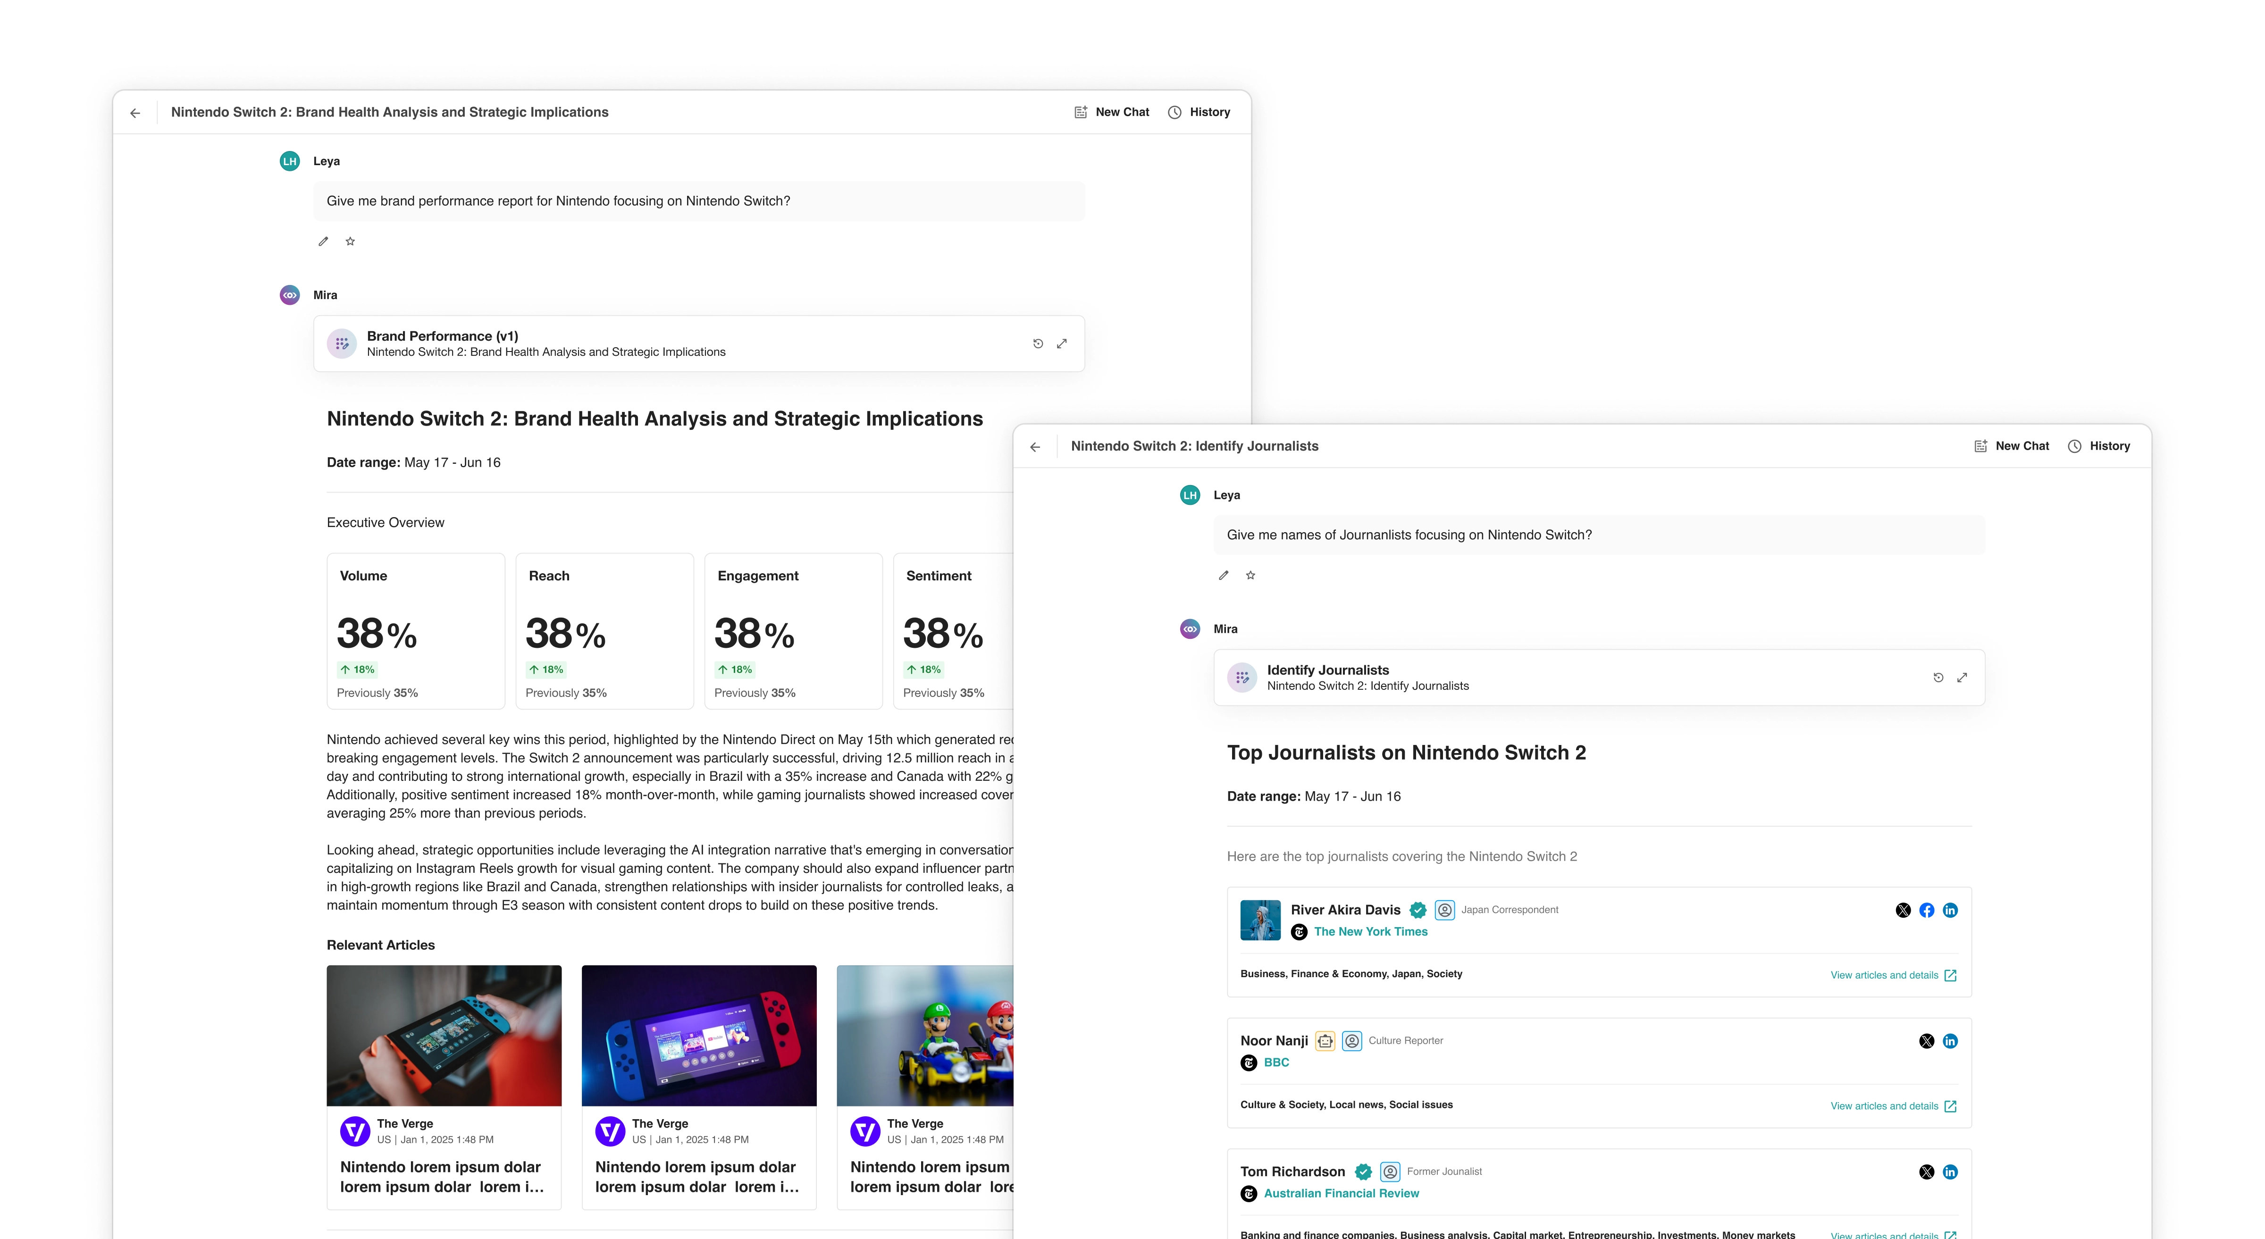Open River Akira Davis's X profile
The image size is (2265, 1239).
click(x=1903, y=910)
